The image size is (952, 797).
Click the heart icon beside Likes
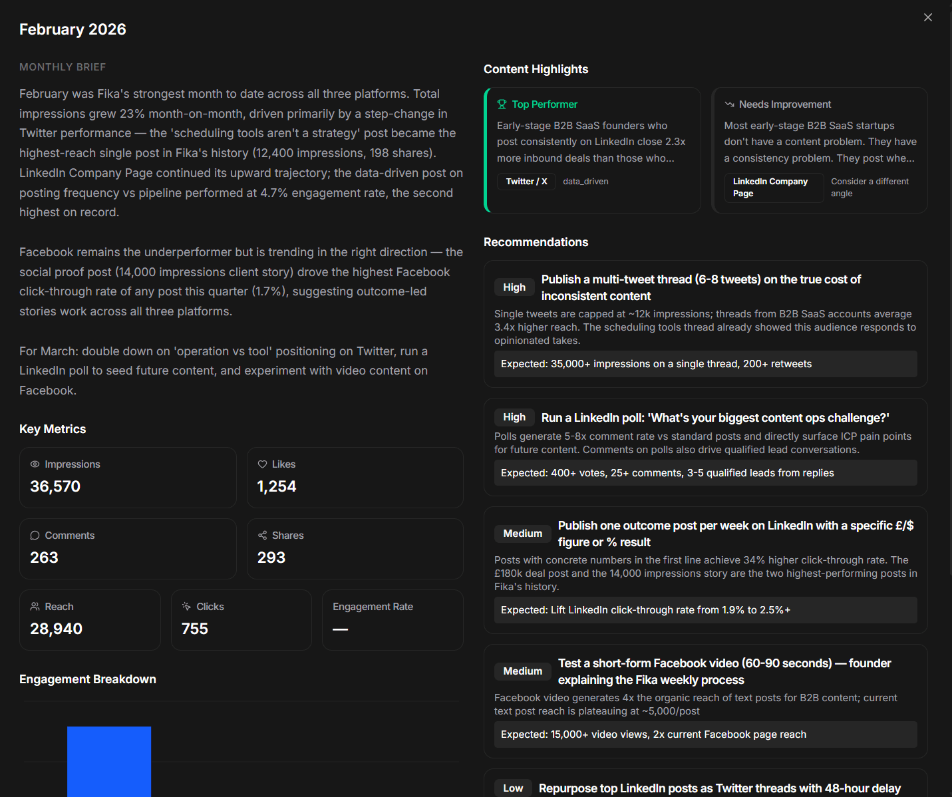[x=262, y=464]
